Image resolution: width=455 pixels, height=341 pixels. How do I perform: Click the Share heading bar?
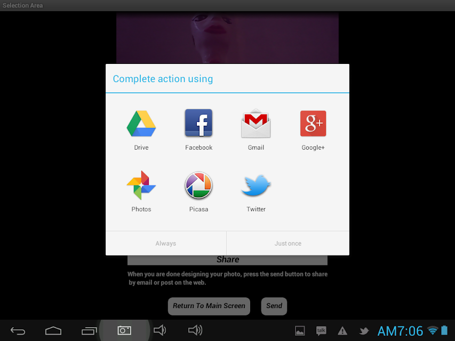click(227, 260)
